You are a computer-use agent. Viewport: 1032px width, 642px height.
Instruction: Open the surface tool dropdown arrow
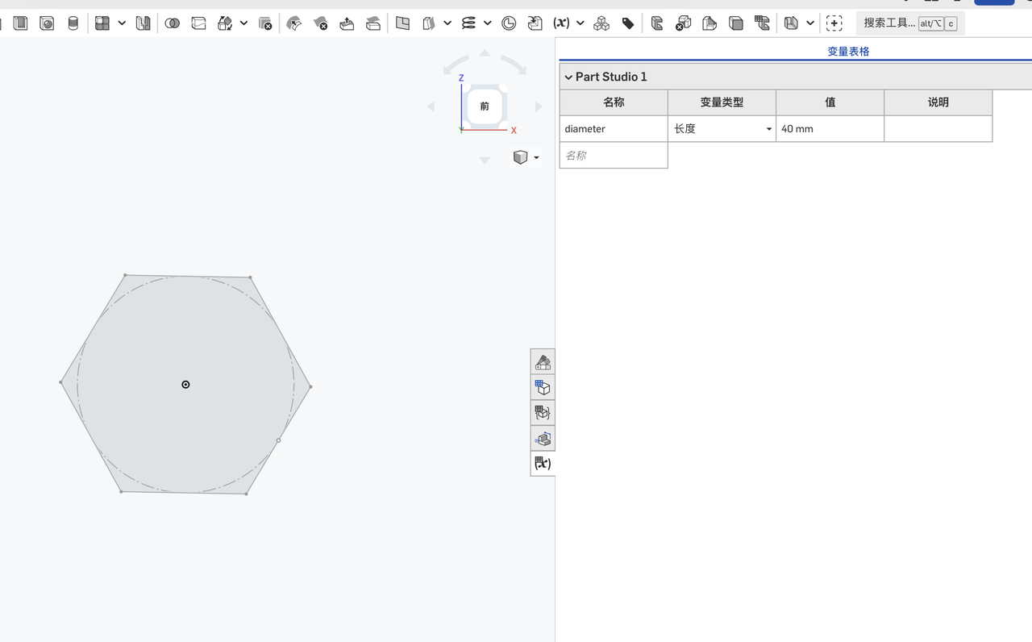[447, 23]
